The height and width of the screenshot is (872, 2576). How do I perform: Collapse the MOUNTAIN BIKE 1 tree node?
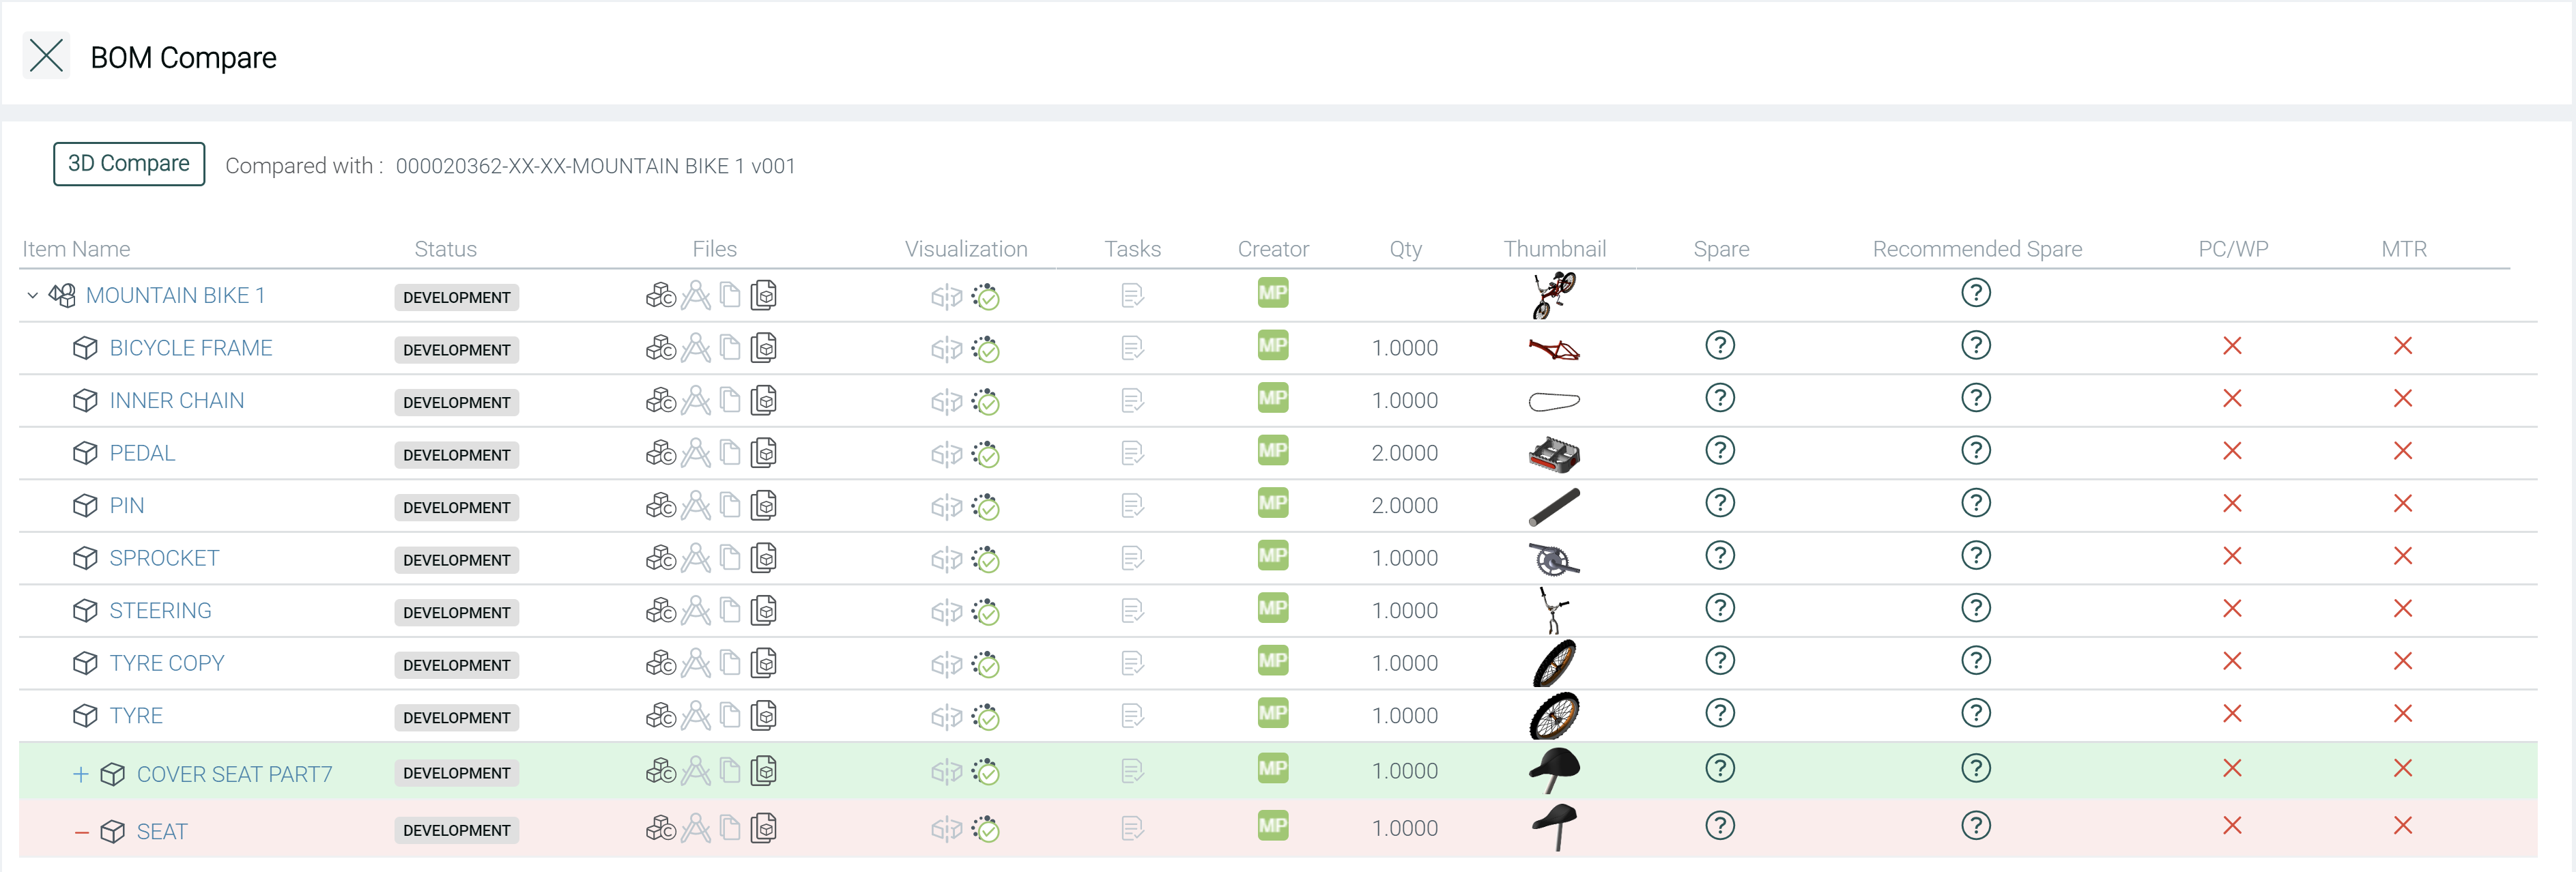[32, 295]
